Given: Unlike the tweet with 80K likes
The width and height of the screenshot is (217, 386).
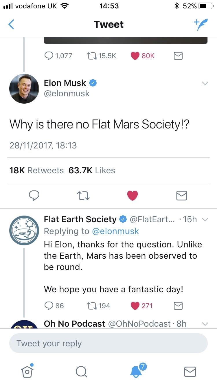Looking at the screenshot, I should 135,56.
